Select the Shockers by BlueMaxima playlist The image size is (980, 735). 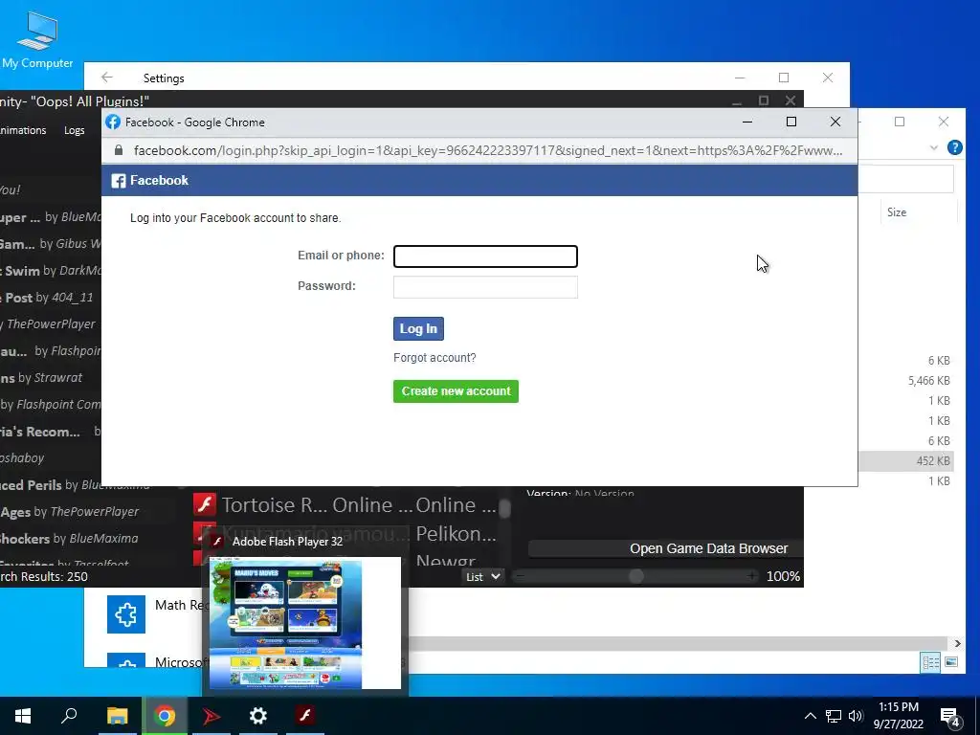coord(69,538)
